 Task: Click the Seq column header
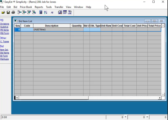point(17,26)
